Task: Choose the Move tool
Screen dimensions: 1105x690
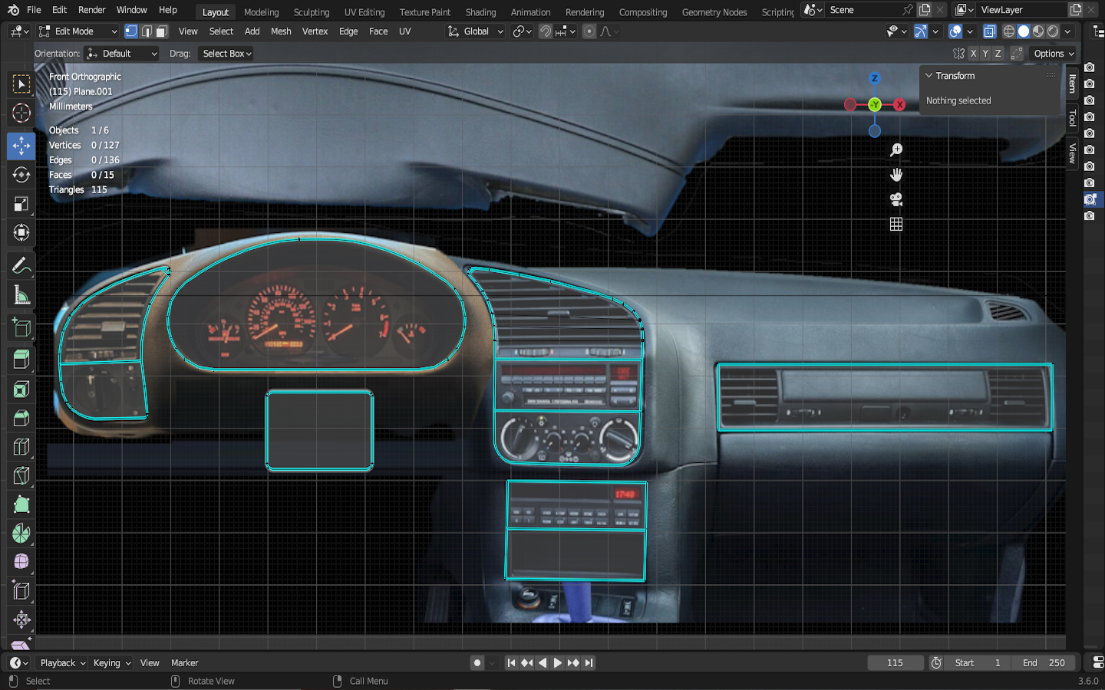Action: click(x=21, y=146)
